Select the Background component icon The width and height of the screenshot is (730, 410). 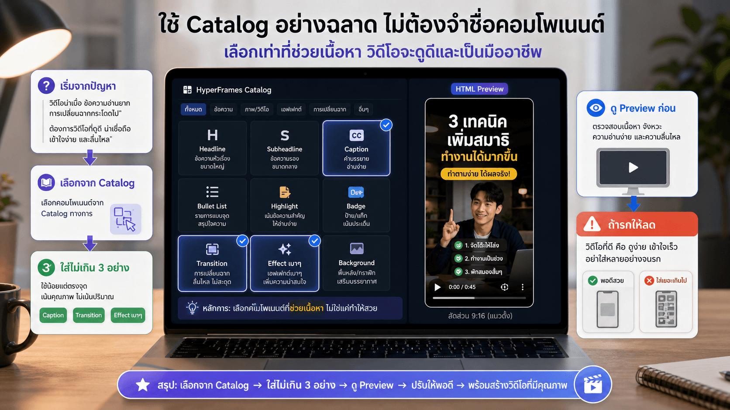tap(357, 248)
